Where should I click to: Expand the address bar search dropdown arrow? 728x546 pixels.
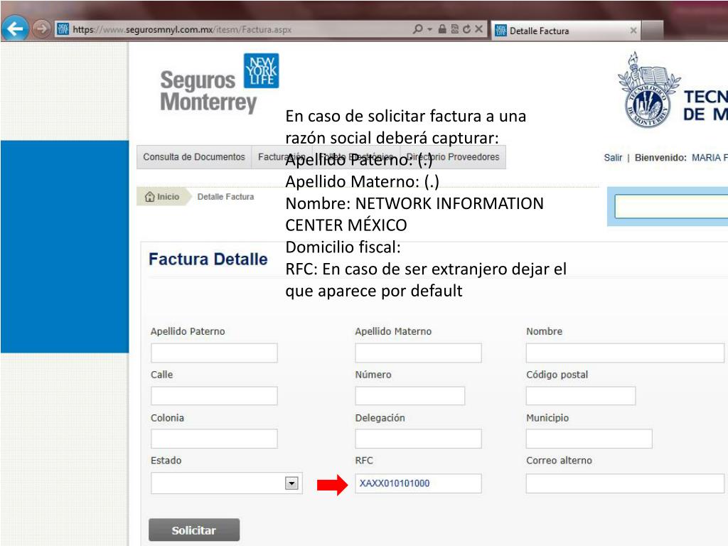coord(429,29)
